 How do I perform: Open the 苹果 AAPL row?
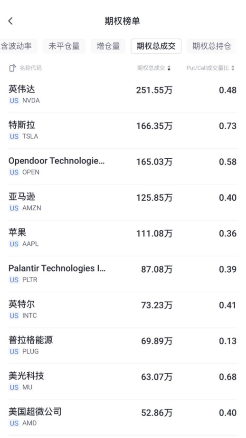(123, 238)
